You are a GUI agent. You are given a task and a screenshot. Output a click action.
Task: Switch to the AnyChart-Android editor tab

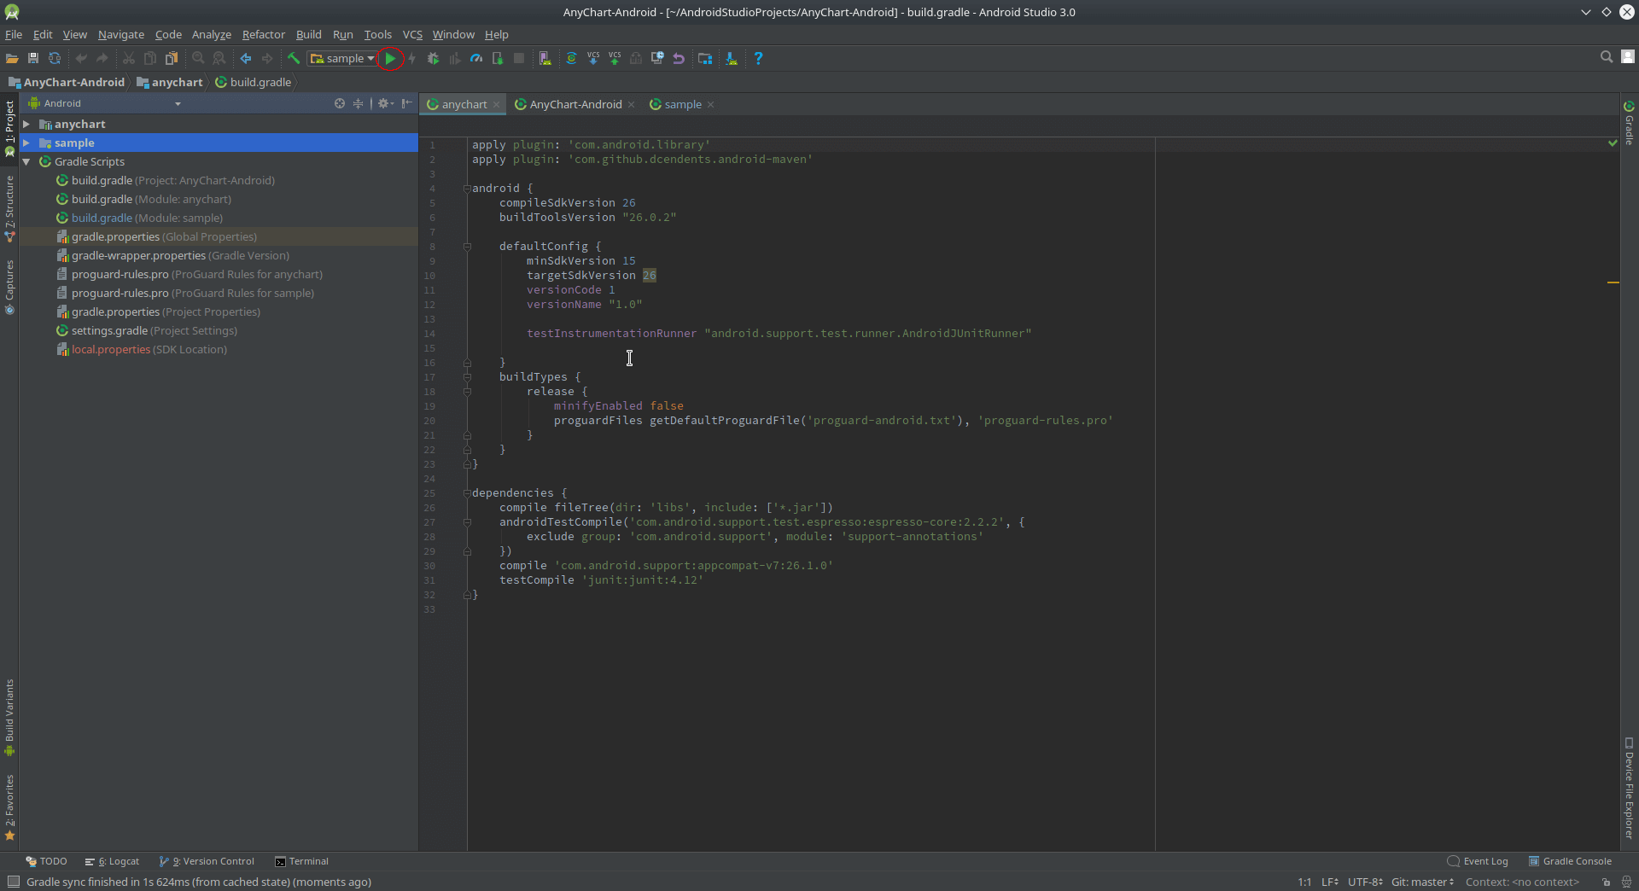pyautogui.click(x=575, y=104)
